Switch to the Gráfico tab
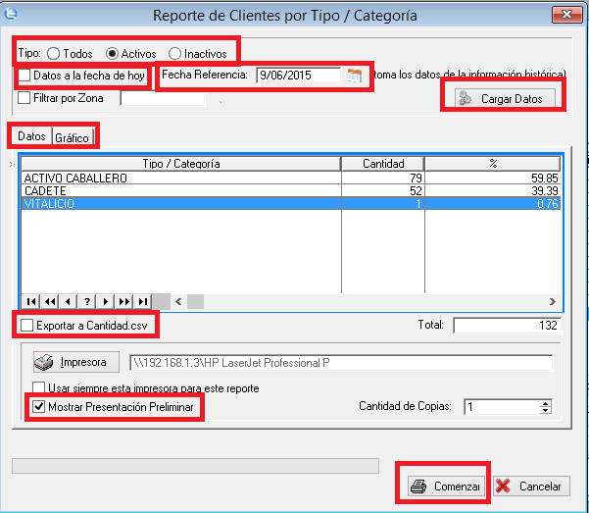This screenshot has width=589, height=513. [x=72, y=137]
